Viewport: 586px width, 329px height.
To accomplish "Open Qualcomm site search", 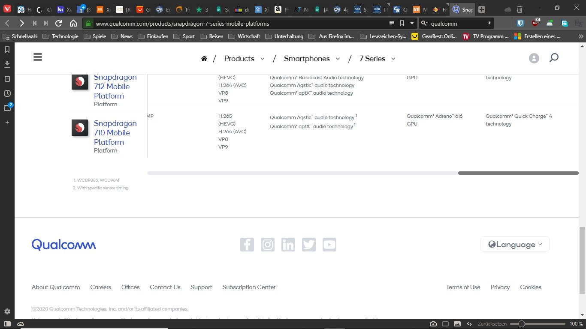I will [x=554, y=58].
